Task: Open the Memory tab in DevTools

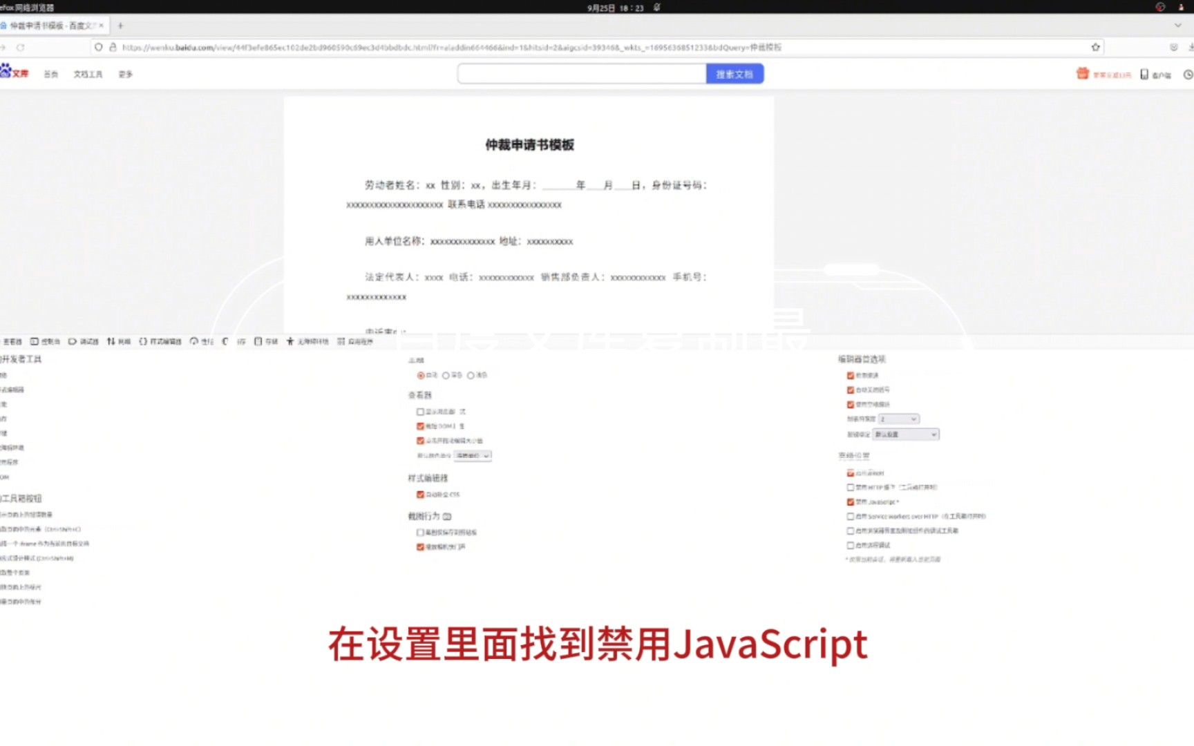Action: 233,341
